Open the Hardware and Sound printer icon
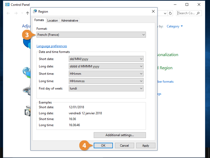The image size is (210, 158). (27, 90)
